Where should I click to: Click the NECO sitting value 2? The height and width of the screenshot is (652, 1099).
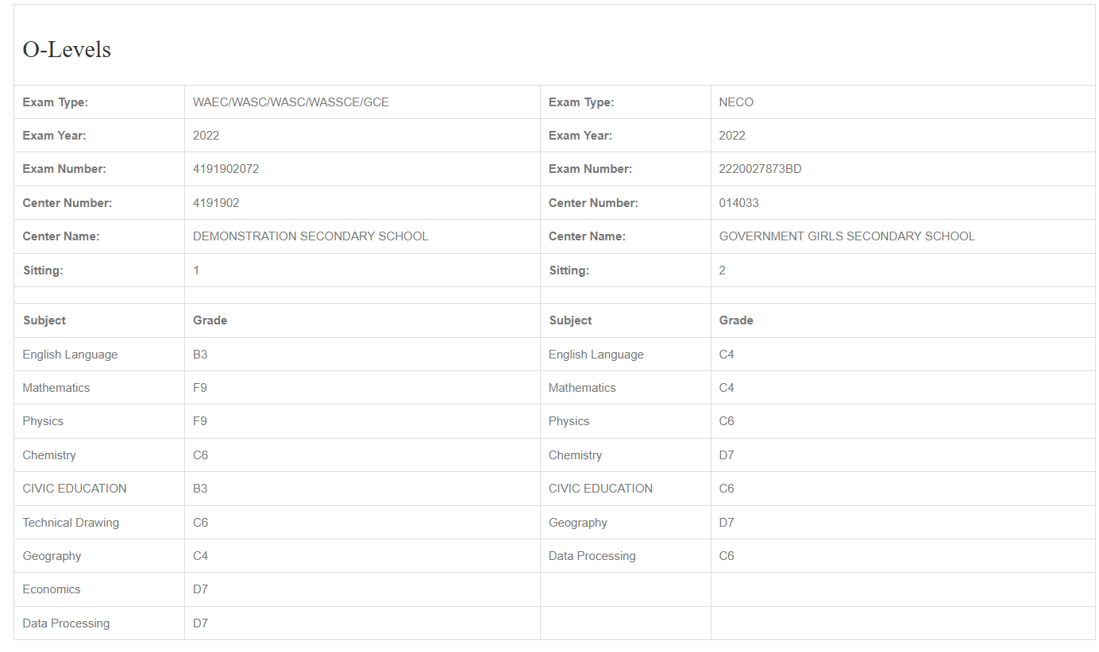coord(723,270)
